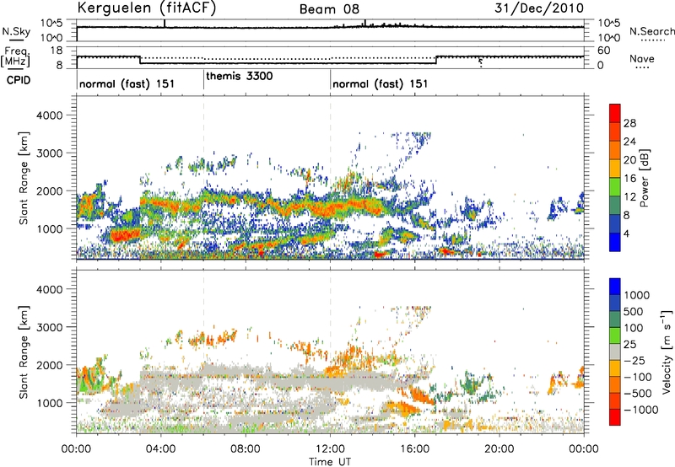
Task: Click the date '31/Dec/2010'
Action: coord(539,8)
